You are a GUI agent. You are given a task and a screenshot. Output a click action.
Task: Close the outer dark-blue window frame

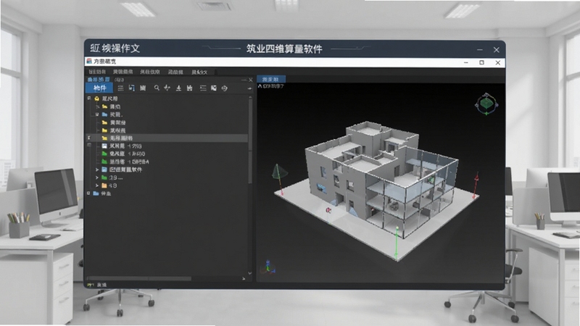[497, 49]
